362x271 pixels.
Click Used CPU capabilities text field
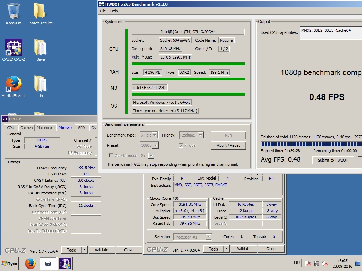(331, 32)
